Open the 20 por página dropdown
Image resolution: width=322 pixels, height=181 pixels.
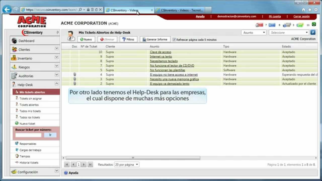click(x=127, y=165)
